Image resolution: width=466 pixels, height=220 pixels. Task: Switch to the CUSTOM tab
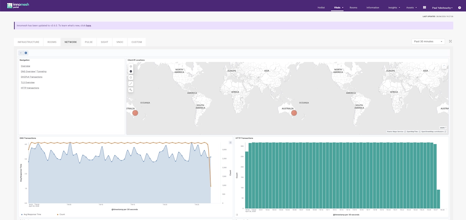click(x=137, y=42)
